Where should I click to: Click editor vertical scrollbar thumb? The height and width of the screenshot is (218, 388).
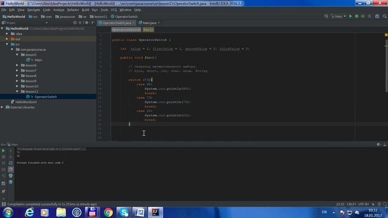[x=386, y=65]
